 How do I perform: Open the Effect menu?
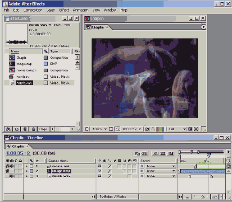tap(64, 10)
